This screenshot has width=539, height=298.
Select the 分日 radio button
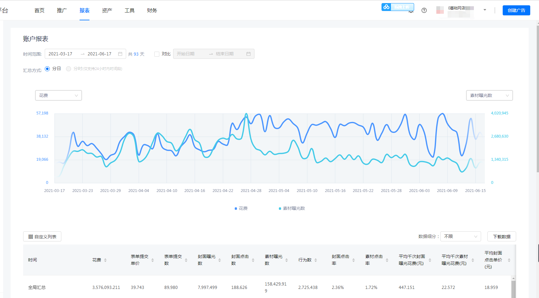(47, 69)
